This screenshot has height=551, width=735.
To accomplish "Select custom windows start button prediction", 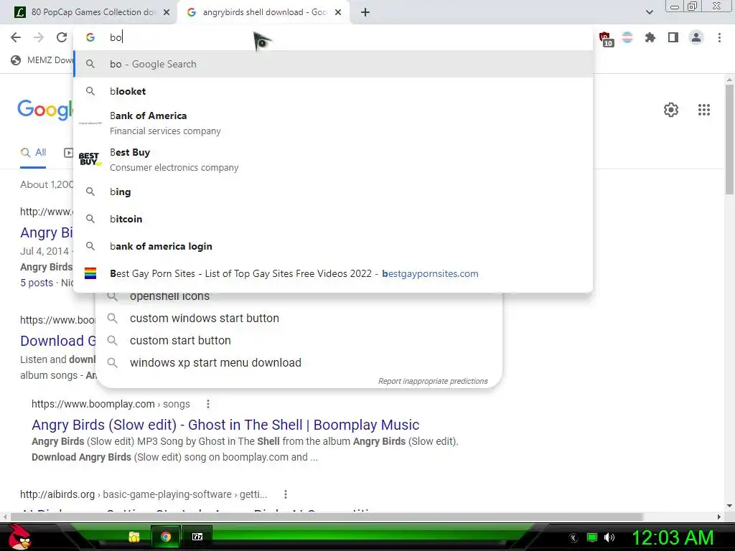I will click(299, 318).
